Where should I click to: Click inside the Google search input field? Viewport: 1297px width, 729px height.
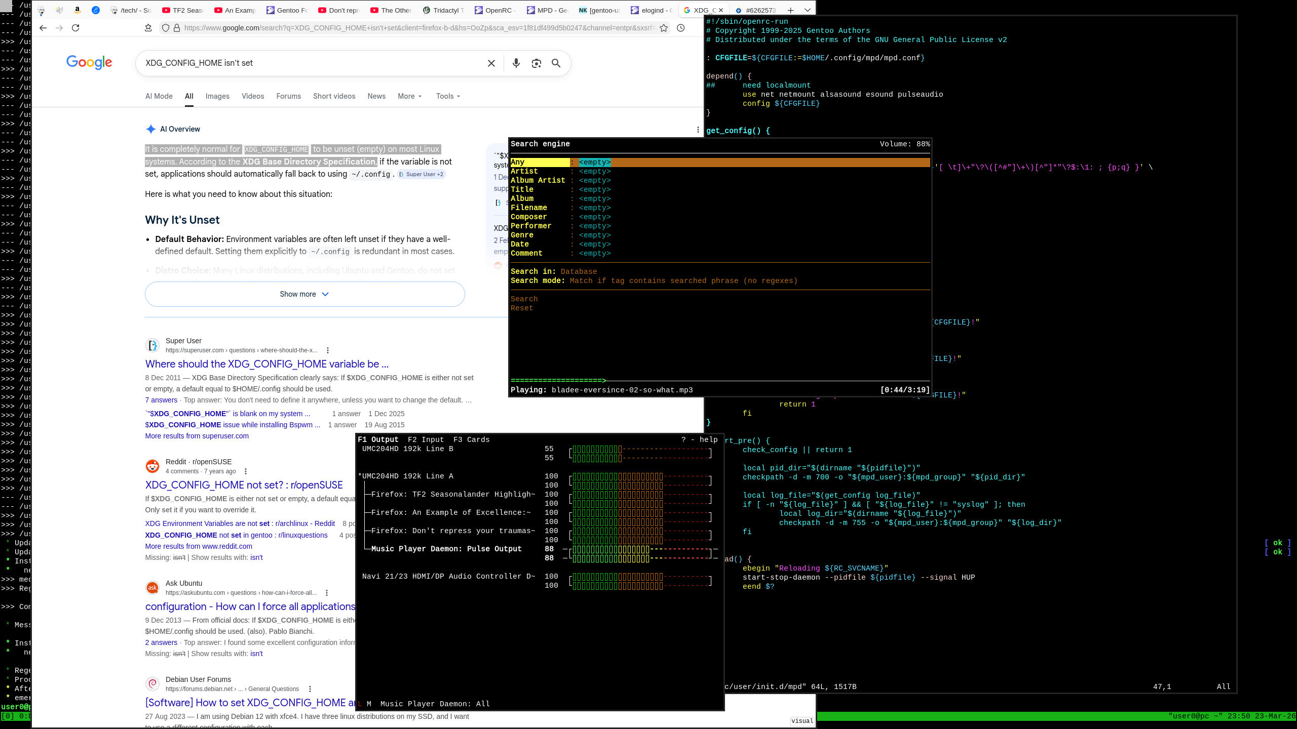click(304, 63)
